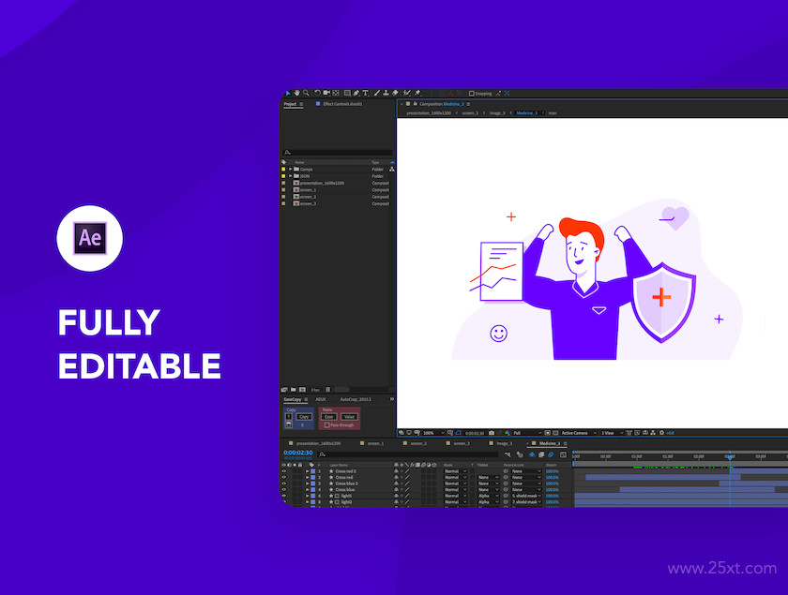The image size is (788, 595).
Task: Open the Image_3 timeline tab
Action: 504,444
